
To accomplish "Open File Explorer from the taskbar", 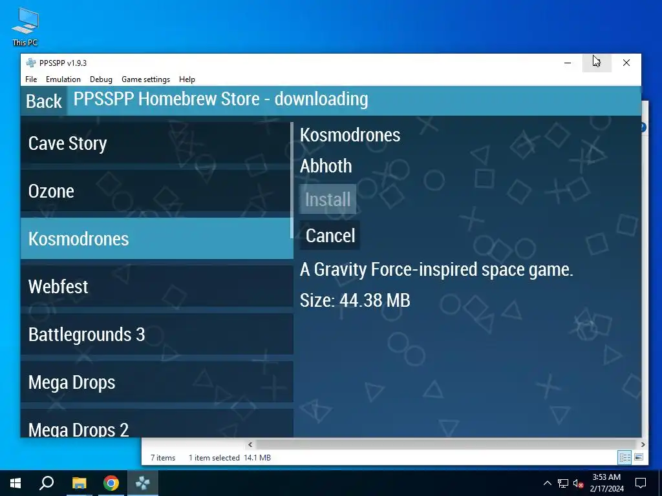I will pos(79,483).
